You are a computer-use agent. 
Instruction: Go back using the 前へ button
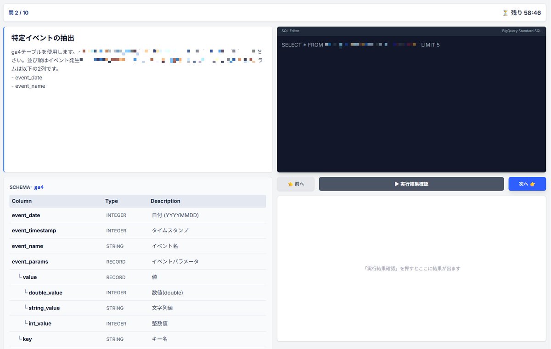tap(295, 184)
